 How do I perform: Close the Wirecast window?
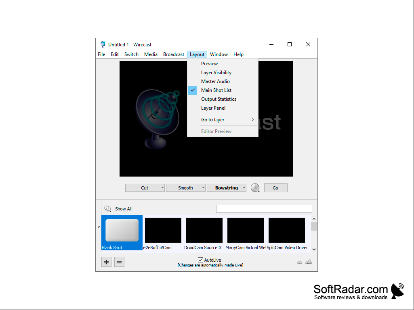(x=308, y=44)
